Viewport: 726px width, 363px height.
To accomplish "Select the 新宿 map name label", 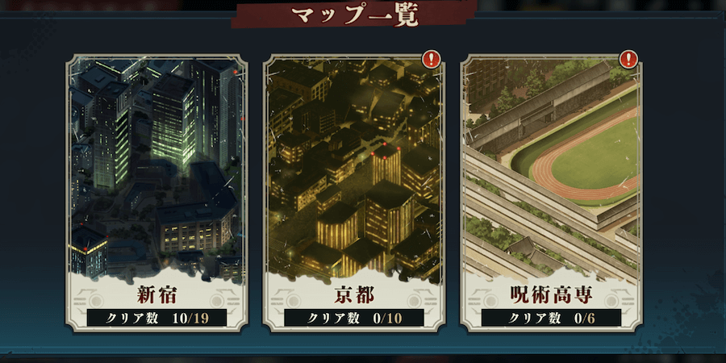I will pyautogui.click(x=156, y=296).
